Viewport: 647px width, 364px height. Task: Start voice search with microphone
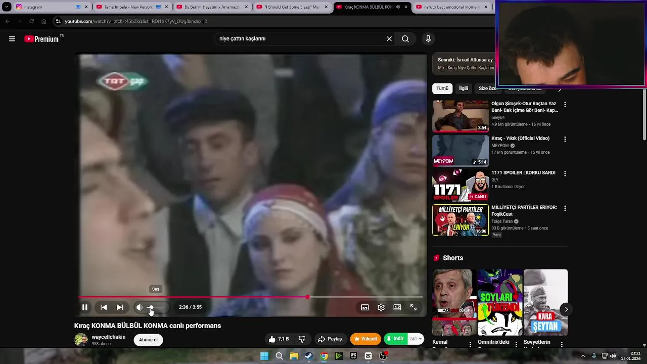pos(428,39)
